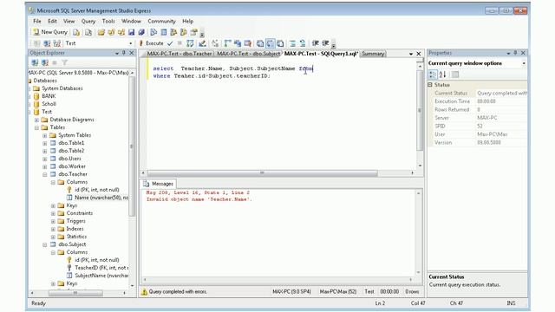The height and width of the screenshot is (312, 555).
Task: Click the Design Query in Editor icon
Action: coord(202,43)
